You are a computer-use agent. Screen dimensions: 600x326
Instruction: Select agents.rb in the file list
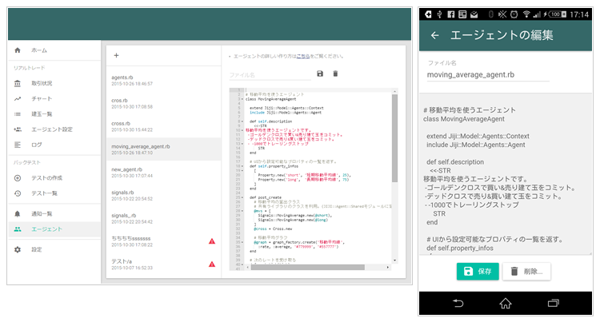pos(163,80)
